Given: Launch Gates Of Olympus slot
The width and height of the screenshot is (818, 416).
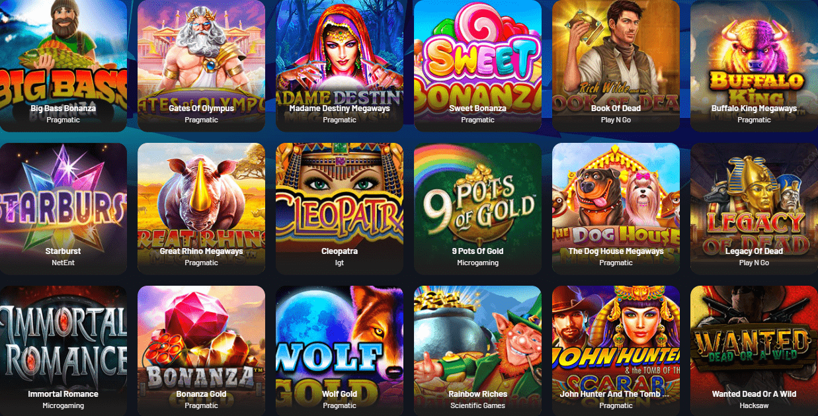Looking at the screenshot, I should [x=201, y=65].
